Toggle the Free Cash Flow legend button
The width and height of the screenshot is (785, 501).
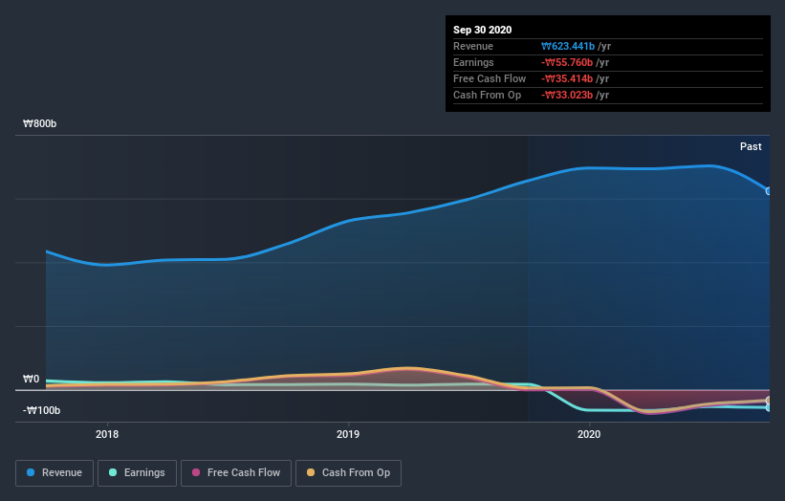coord(236,473)
